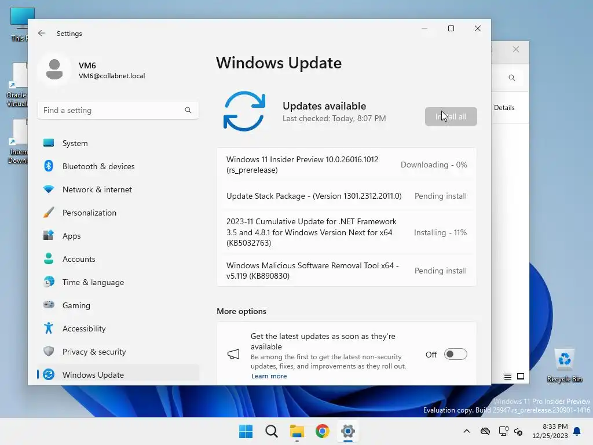This screenshot has width=593, height=445.
Task: Select Accounts in the sidebar
Action: [x=118, y=258]
